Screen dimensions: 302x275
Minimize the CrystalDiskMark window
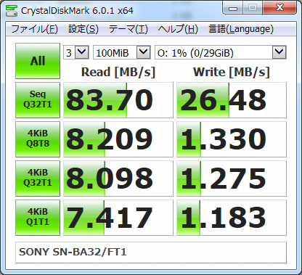[233, 8]
